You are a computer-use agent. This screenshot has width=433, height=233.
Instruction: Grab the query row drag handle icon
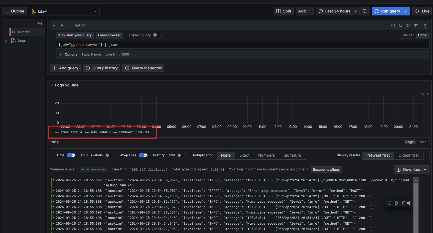pyautogui.click(x=425, y=25)
